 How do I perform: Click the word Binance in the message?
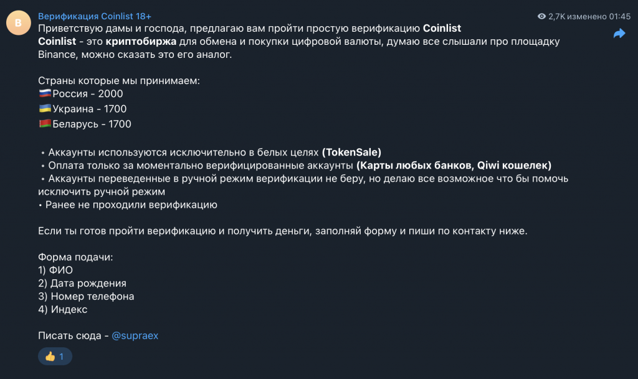point(57,55)
